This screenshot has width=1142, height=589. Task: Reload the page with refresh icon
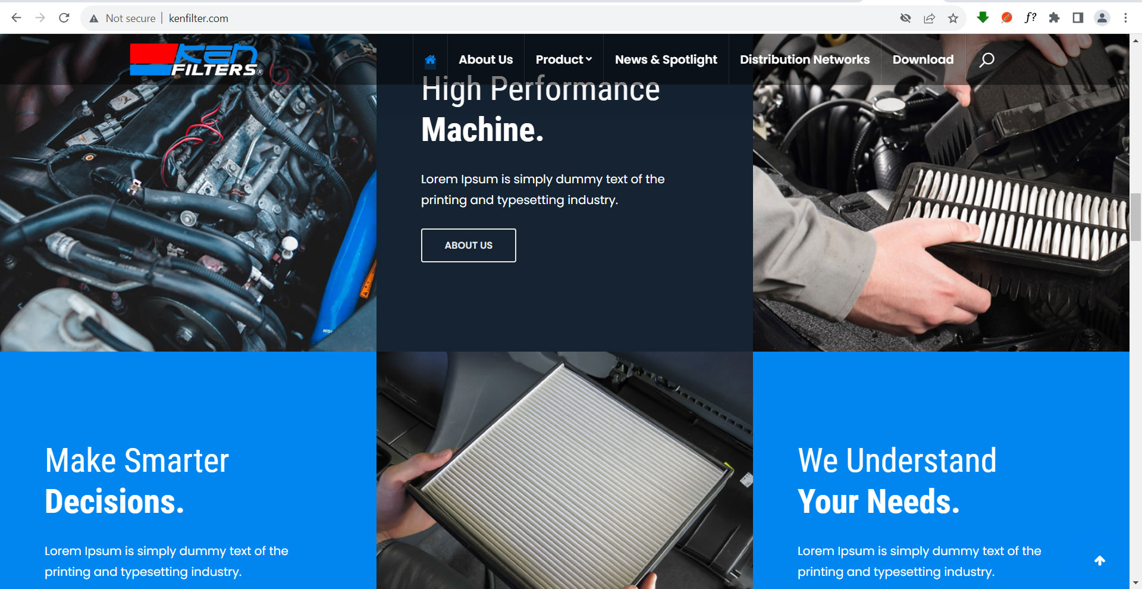pyautogui.click(x=64, y=18)
